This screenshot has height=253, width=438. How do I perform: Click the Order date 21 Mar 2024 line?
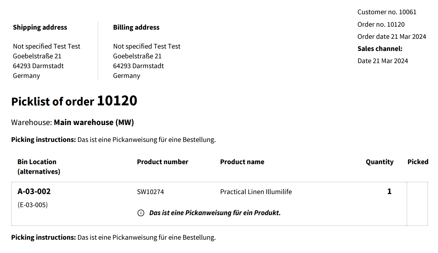pos(391,37)
